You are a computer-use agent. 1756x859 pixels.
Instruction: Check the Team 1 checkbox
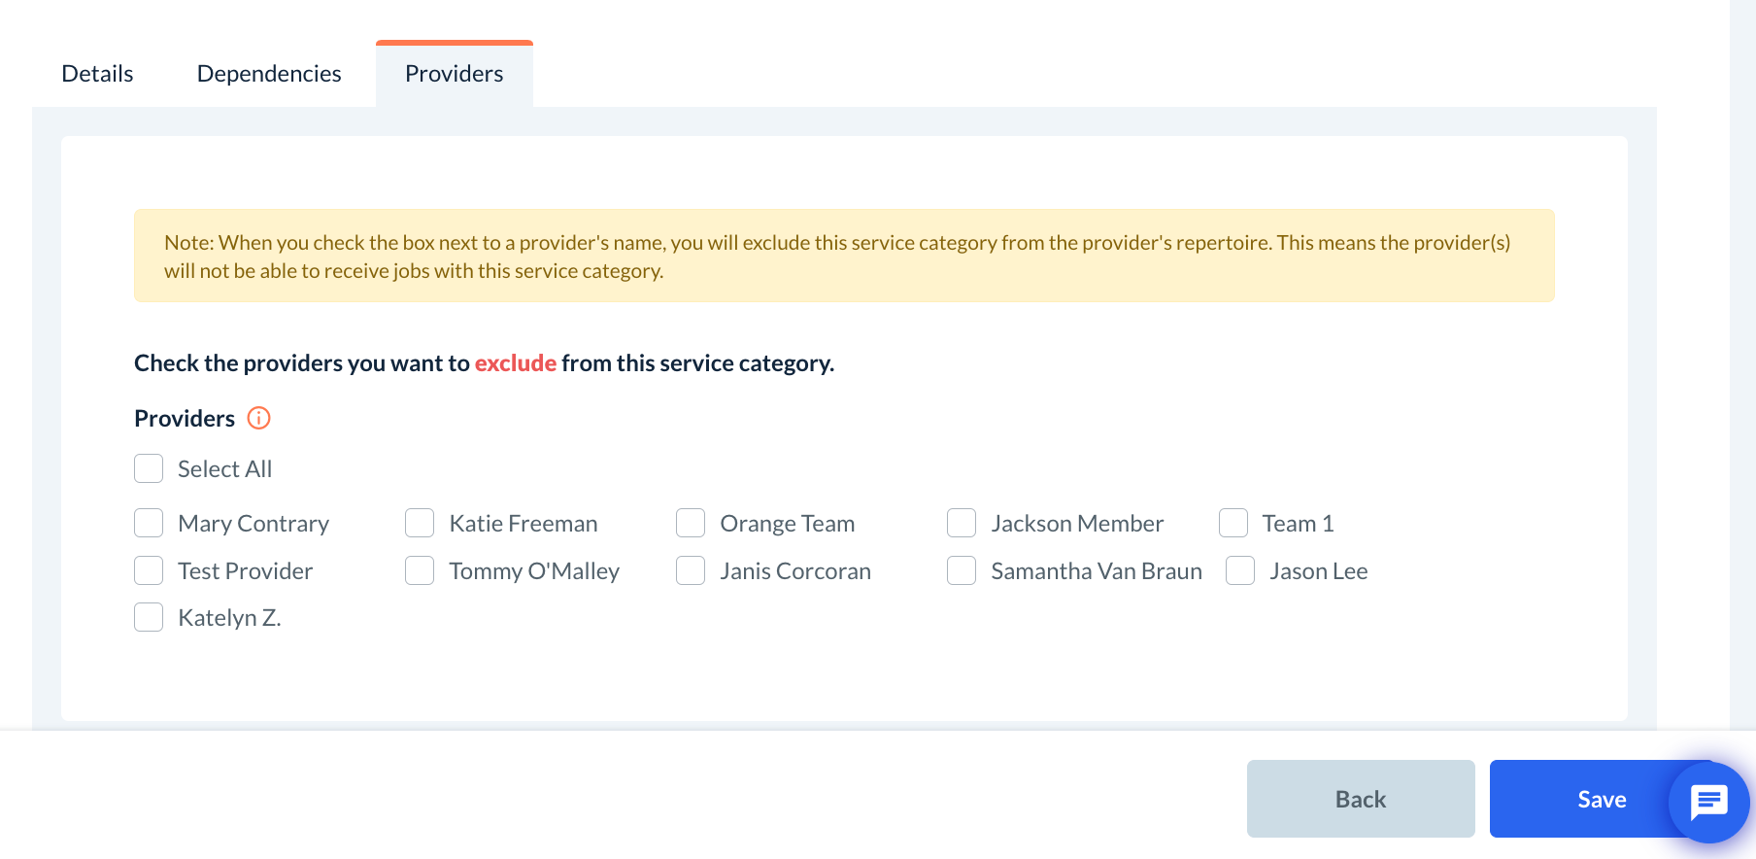click(x=1233, y=523)
